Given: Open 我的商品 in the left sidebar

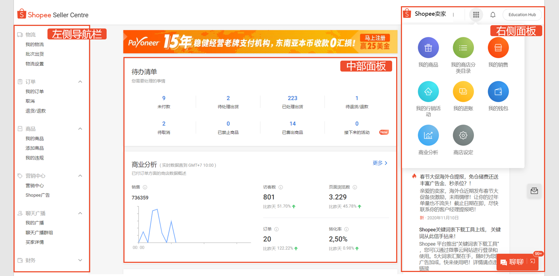Looking at the screenshot, I should point(35,139).
